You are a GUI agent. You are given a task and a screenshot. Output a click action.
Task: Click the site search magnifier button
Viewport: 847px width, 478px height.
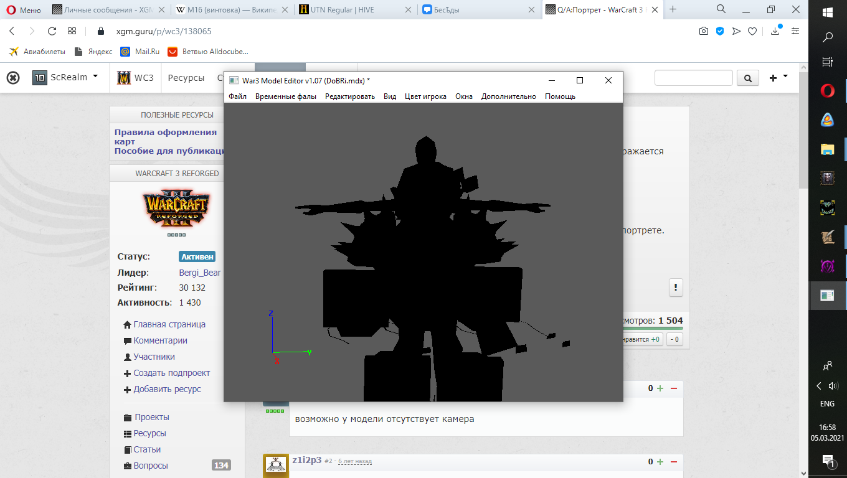[x=748, y=78]
